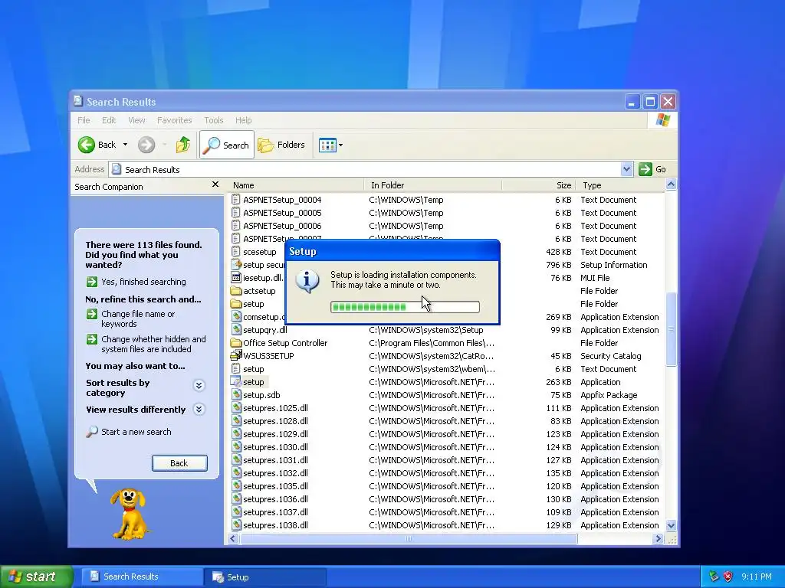Select the scesetup text document icon
Viewport: 785px width, 588px height.
[x=236, y=251]
